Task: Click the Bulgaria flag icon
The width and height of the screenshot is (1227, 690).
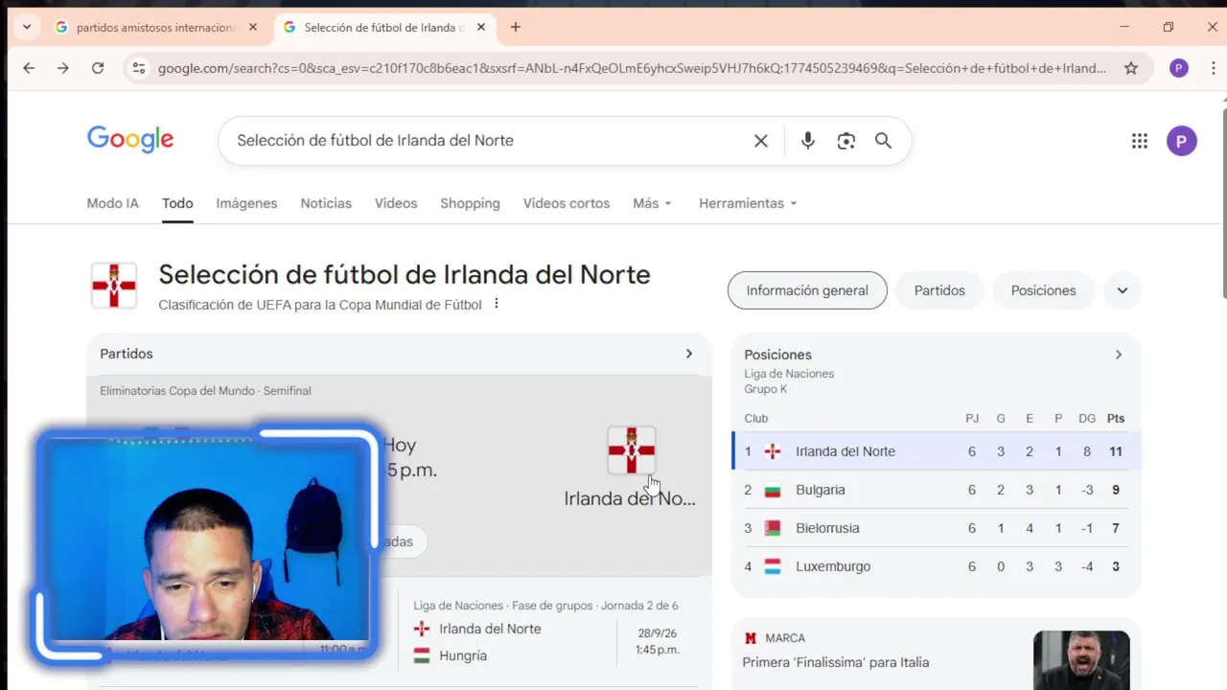Action: 773,490
